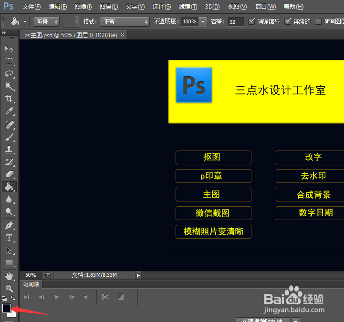This screenshot has width=344, height=322.
Task: Select the Dodge tool
Action: click(9, 211)
